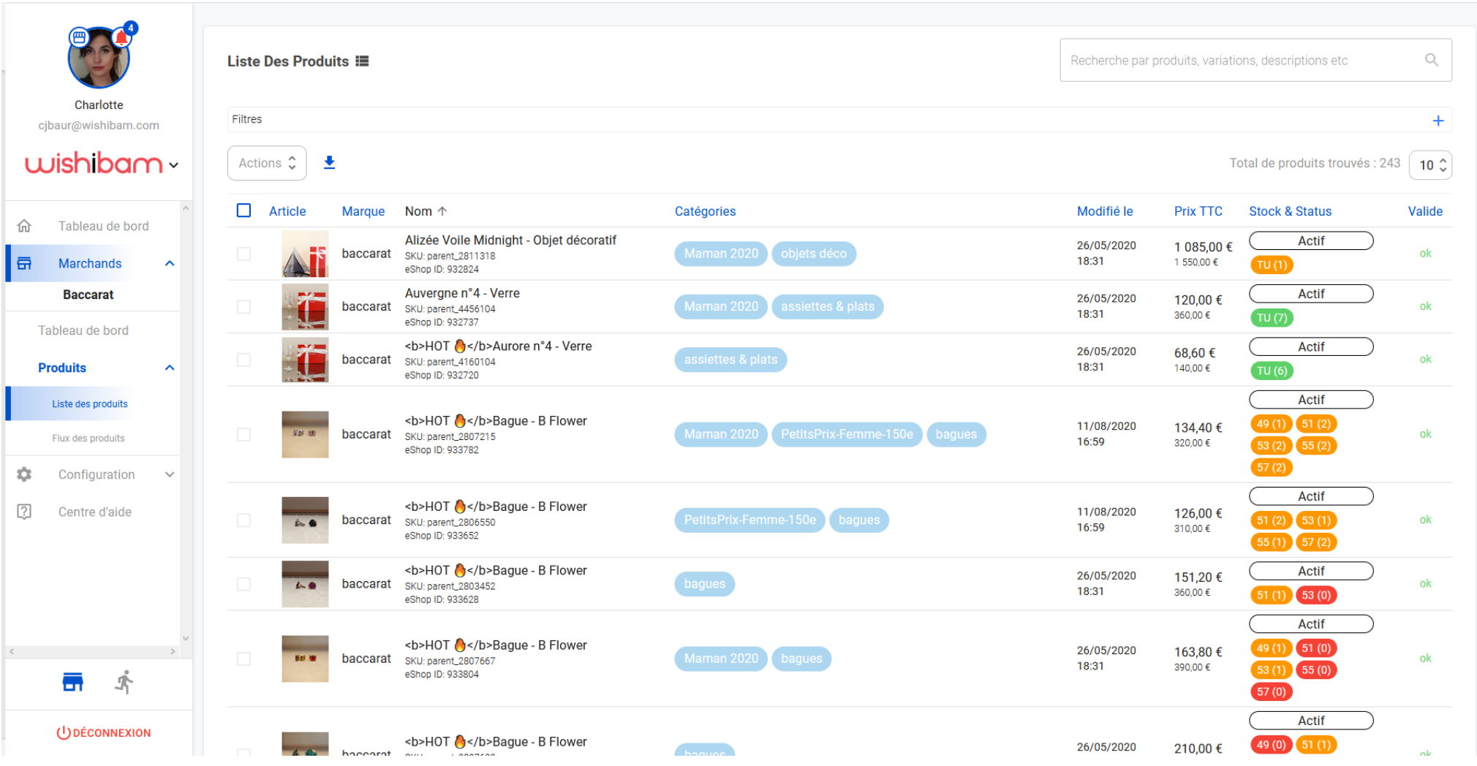Click the search magnifier icon
This screenshot has width=1477, height=766.
click(x=1432, y=60)
